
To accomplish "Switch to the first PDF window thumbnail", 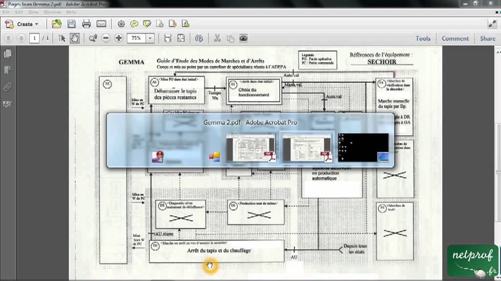I will 250,148.
